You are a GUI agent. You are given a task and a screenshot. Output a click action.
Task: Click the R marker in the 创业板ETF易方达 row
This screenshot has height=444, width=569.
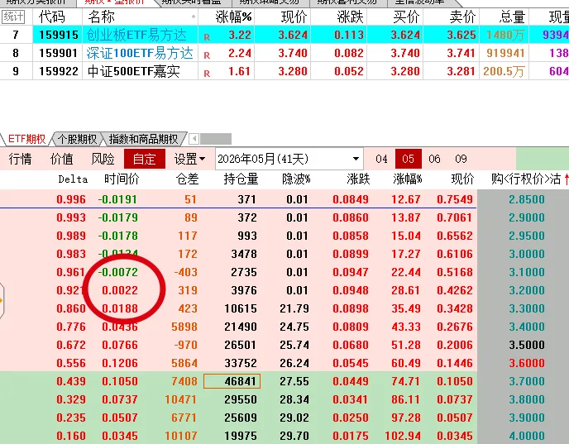tap(207, 37)
